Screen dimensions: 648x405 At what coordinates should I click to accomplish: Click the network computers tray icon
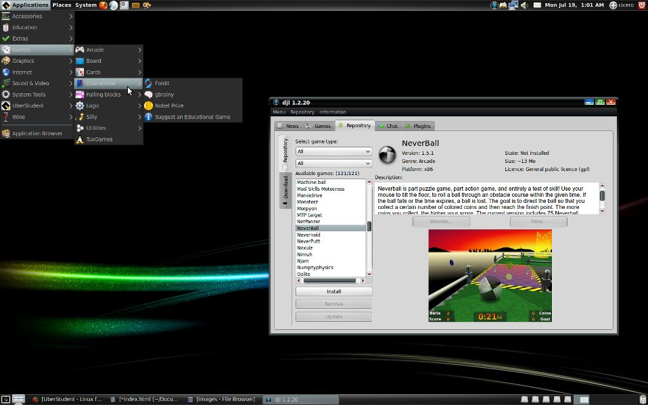tap(513, 5)
